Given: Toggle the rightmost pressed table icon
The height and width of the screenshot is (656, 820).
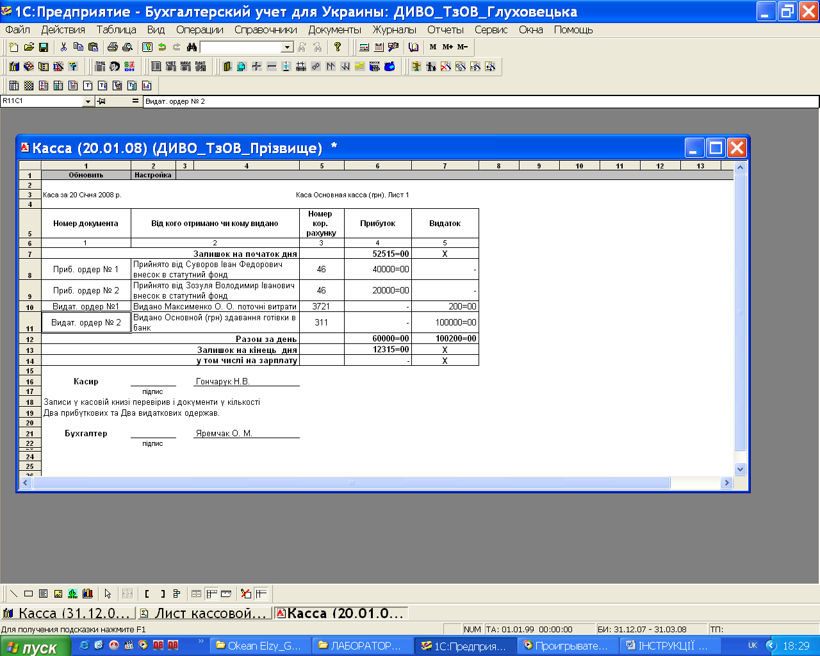Looking at the screenshot, I should pos(261,594).
